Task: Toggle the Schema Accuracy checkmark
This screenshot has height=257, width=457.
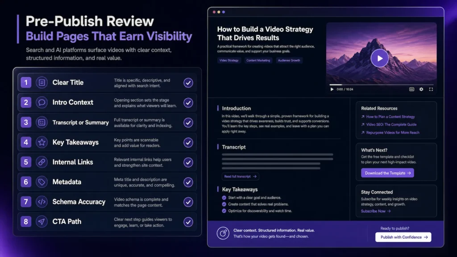Action: 188,202
